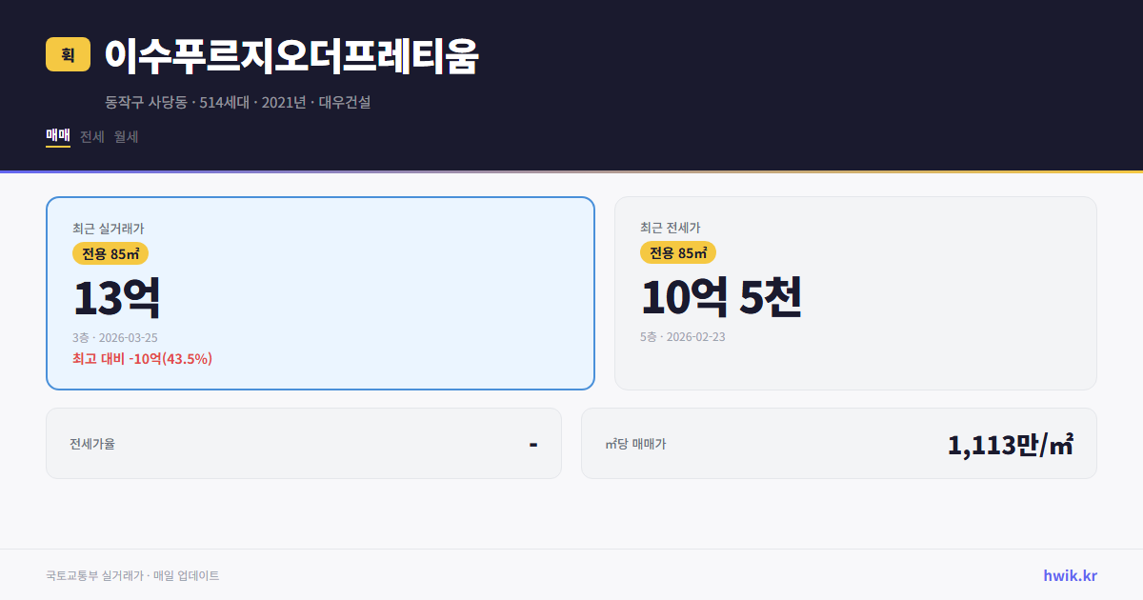Open the hwik.kr link

1069,574
